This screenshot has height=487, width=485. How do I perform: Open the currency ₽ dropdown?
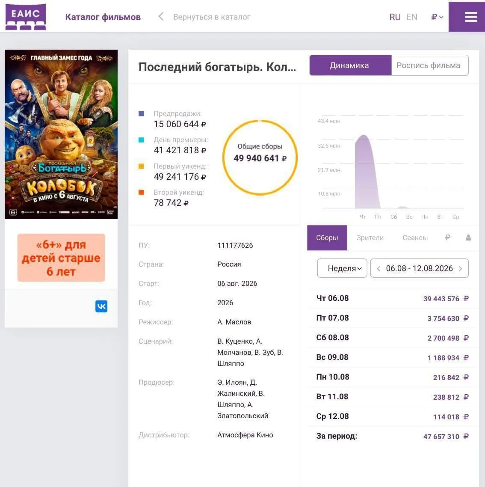[x=437, y=17]
